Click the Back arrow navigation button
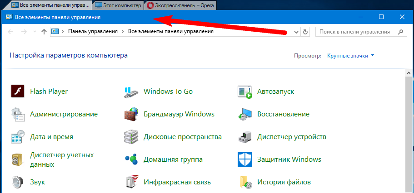The width and height of the screenshot is (414, 193). [10, 32]
